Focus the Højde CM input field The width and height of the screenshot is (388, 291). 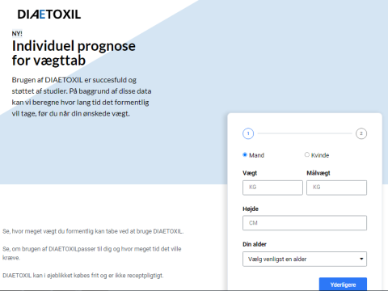tap(305, 223)
